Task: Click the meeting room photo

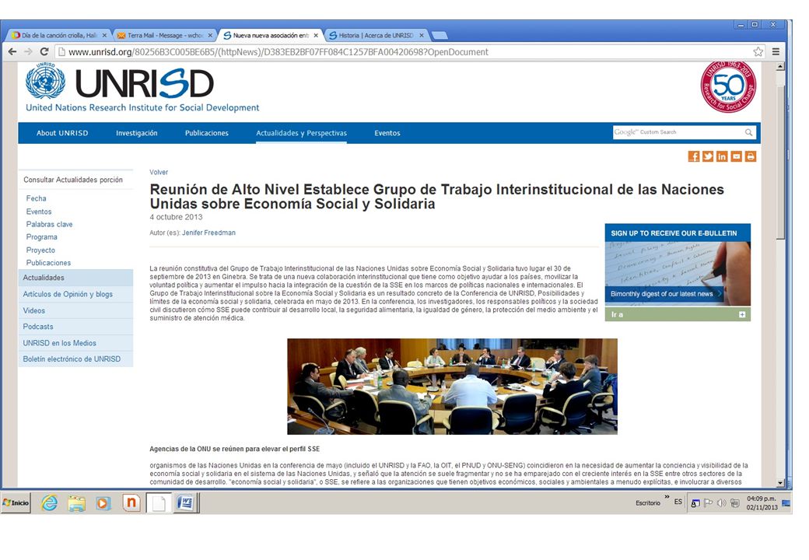Action: [452, 387]
